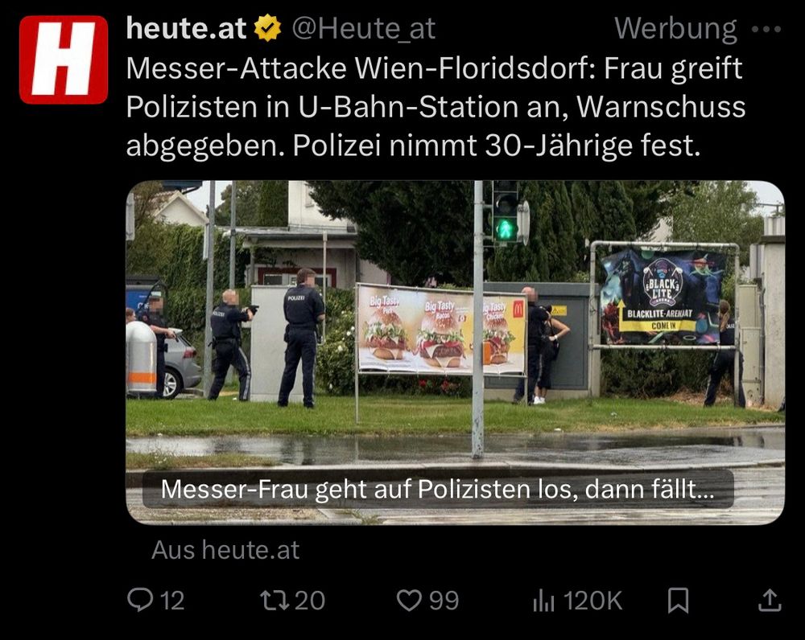Click the 120K views count
Screen dimensions: 805x640
[x=593, y=601]
